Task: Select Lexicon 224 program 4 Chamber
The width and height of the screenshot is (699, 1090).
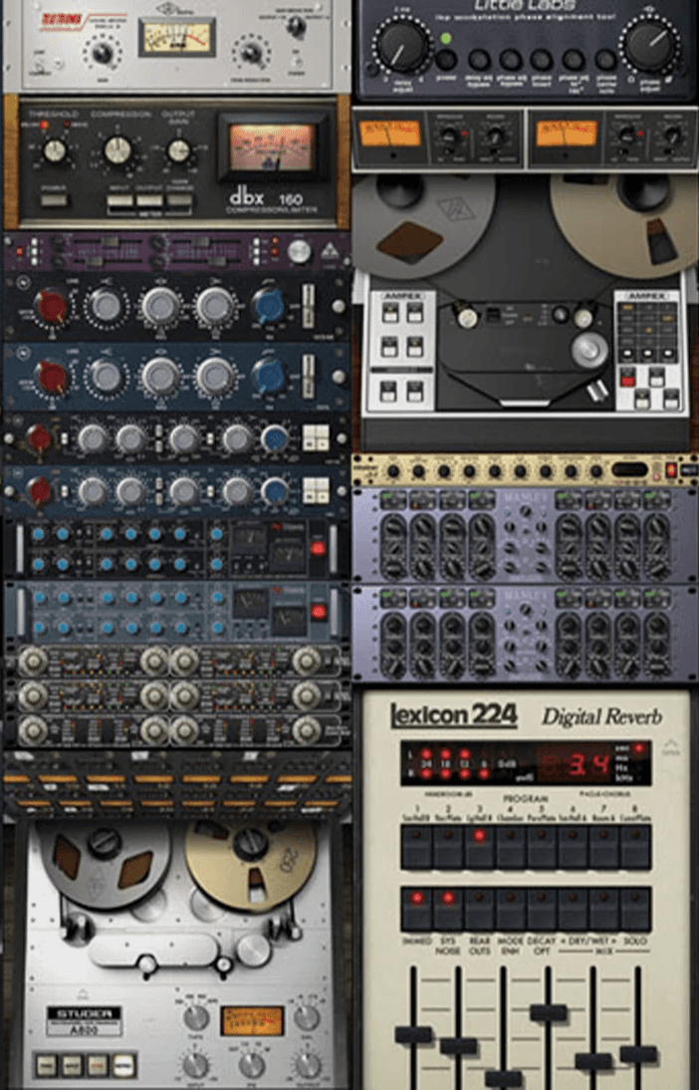Action: point(510,848)
